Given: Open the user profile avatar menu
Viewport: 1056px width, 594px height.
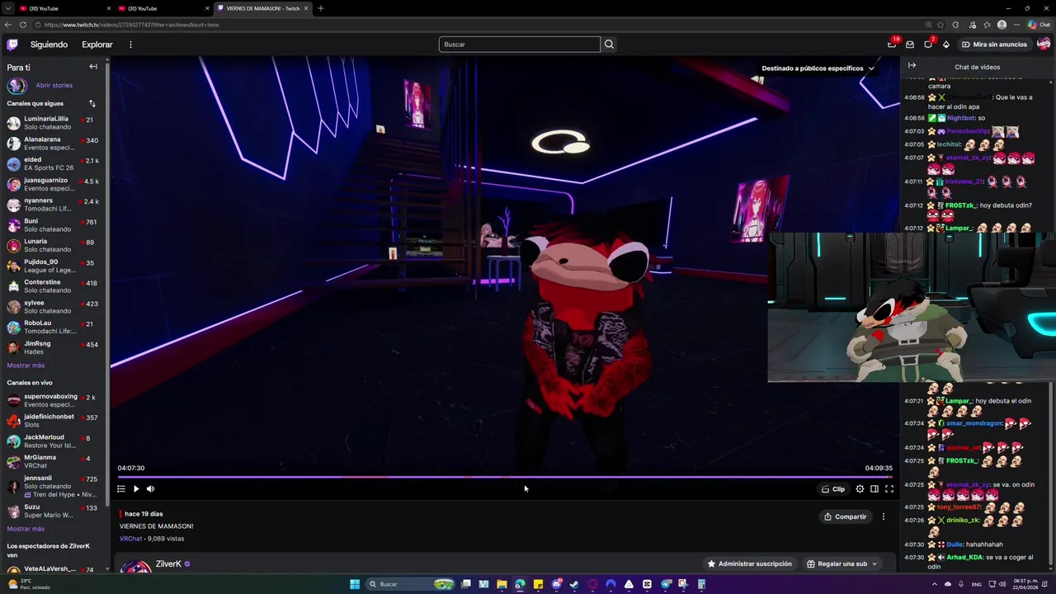Looking at the screenshot, I should (x=1044, y=45).
